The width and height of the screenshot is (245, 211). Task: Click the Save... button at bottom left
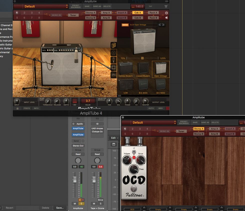tap(60, 208)
